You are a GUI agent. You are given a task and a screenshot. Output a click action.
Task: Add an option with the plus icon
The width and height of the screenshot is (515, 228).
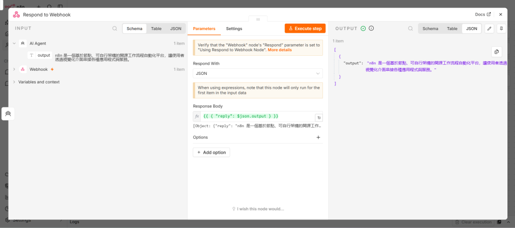pyautogui.click(x=318, y=138)
